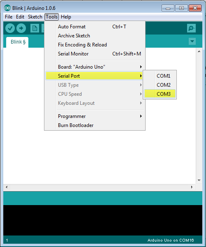Expand the Board "Arduino Uno" submenu

(95, 67)
